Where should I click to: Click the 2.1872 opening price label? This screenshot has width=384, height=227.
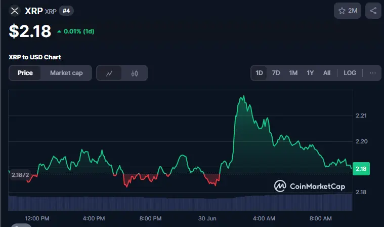tap(20, 175)
